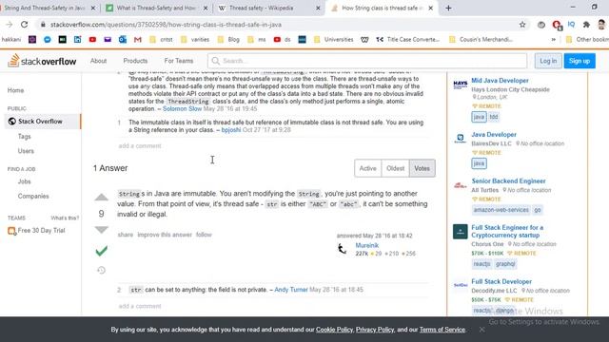
Task: Open Tags in left sidebar
Action: tap(25, 137)
